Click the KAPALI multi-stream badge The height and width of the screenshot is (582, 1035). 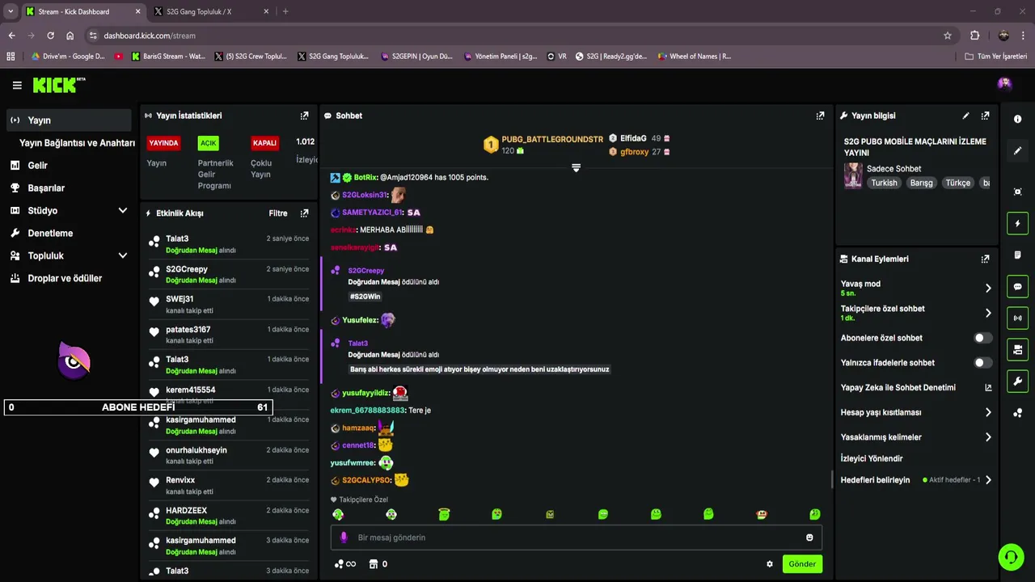pos(264,143)
